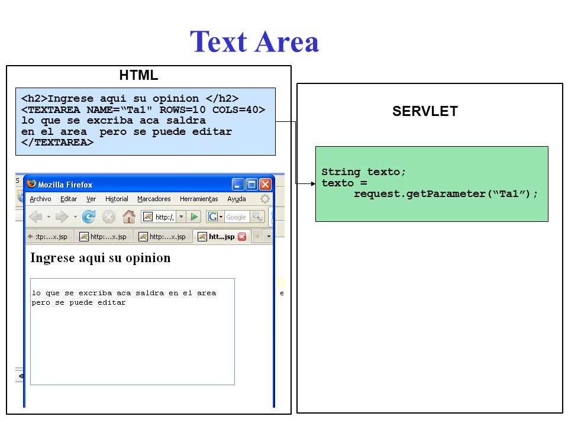Click the 'Mozilla Firefox' title text
The image size is (568, 426).
pyautogui.click(x=65, y=185)
